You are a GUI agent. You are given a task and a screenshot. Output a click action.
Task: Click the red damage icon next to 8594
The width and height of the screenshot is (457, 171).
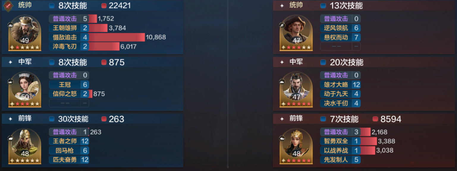(x=375, y=119)
